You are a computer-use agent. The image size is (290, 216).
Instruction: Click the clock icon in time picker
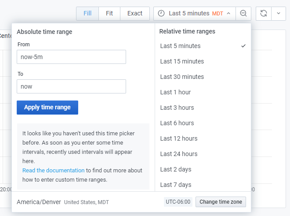coord(161,13)
